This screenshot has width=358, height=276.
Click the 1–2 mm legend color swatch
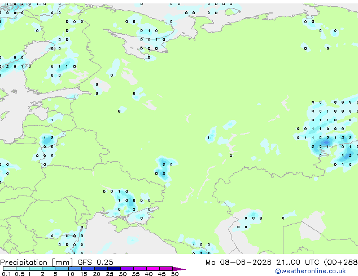[x=36, y=269]
